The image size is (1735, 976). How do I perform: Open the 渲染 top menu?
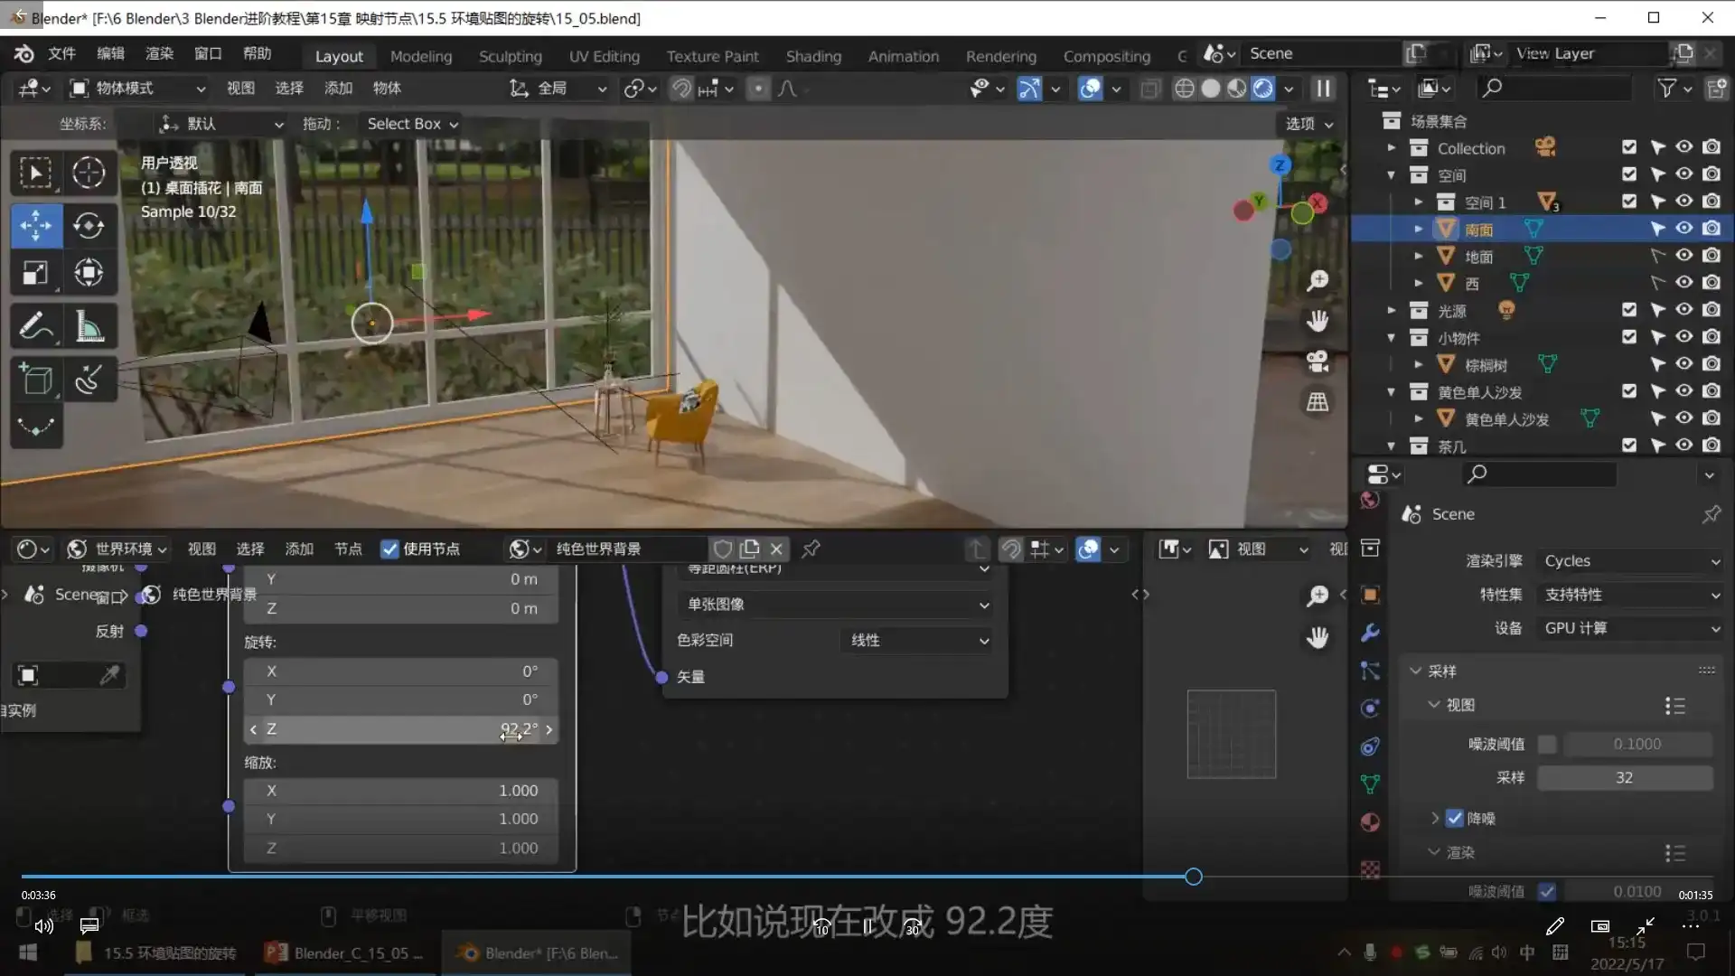[159, 53]
